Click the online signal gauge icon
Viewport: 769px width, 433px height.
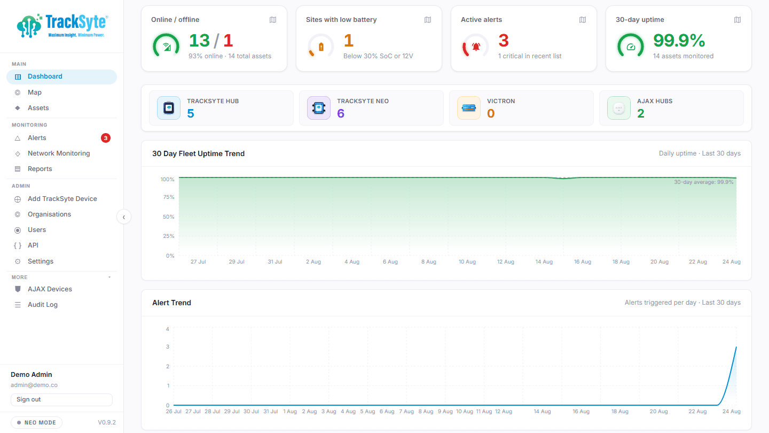click(166, 47)
